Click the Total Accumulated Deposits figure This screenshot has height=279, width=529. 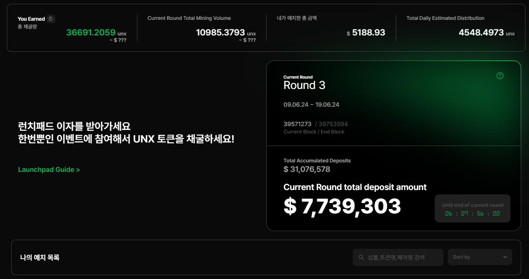(307, 169)
